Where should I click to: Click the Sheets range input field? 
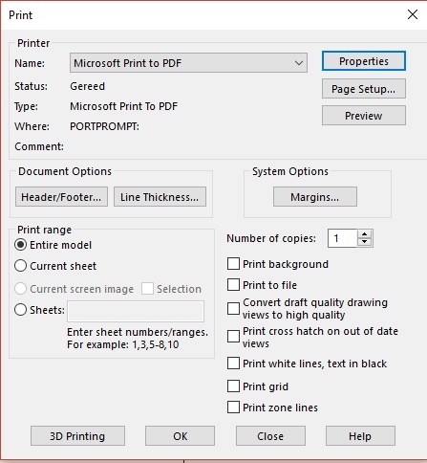pos(136,311)
